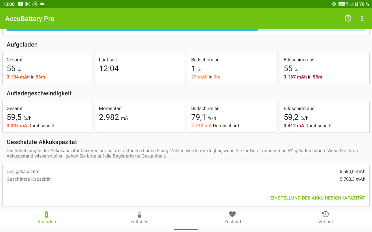The image size is (372, 232).
Task: Select Bildschirm an 79,1 %/h card
Action: tap(232, 117)
